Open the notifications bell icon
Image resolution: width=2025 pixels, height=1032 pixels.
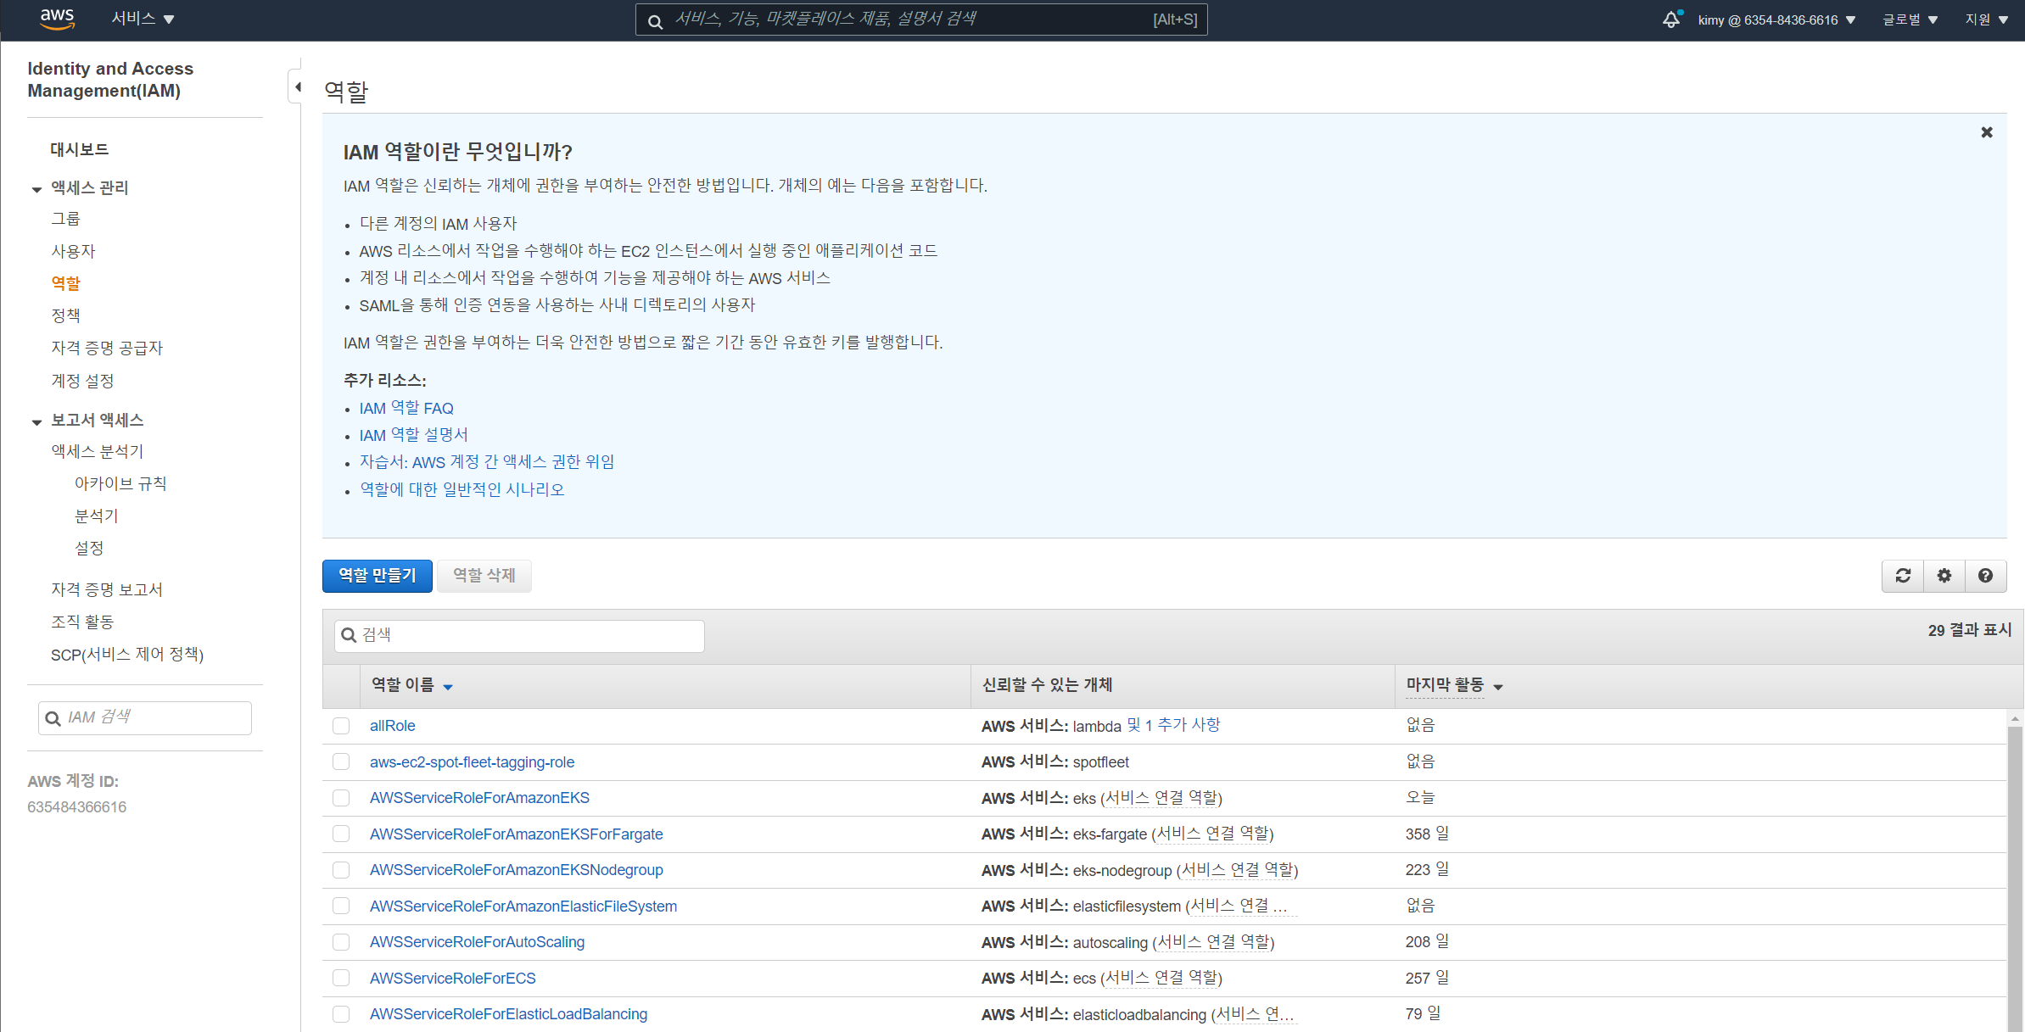click(x=1670, y=20)
